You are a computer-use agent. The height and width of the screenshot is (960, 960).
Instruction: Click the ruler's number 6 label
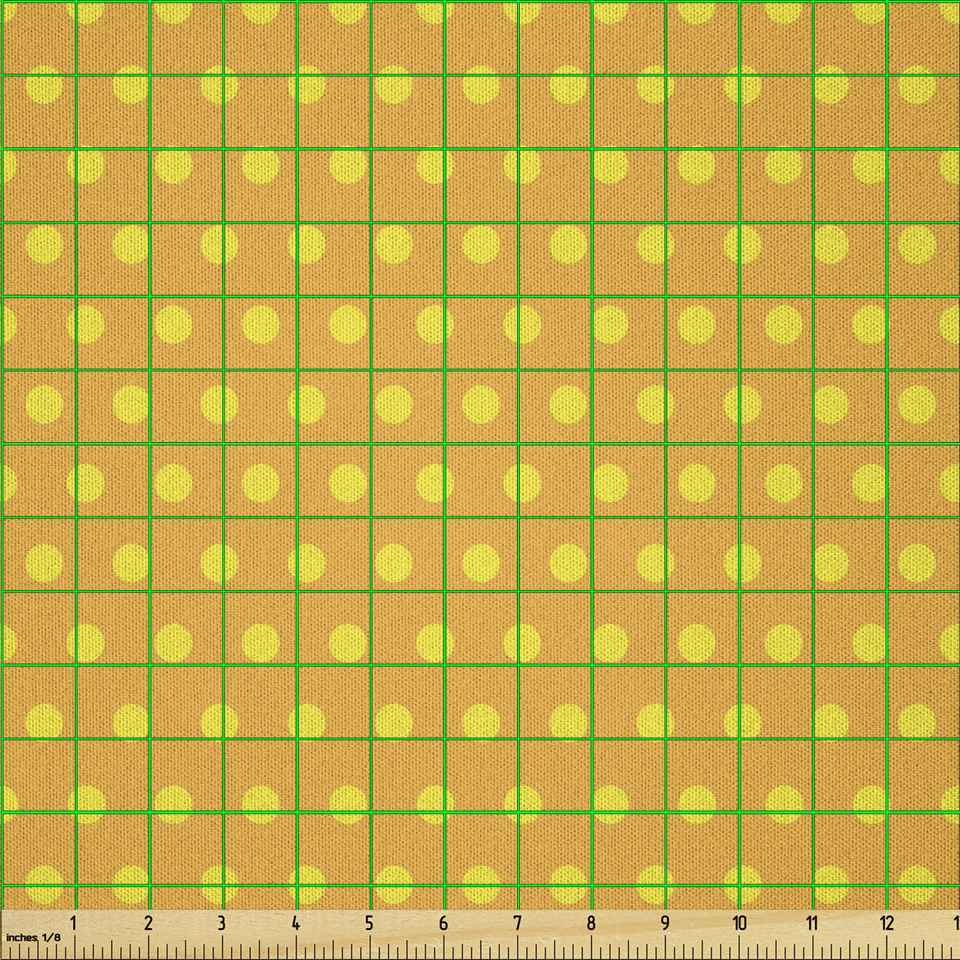443,923
